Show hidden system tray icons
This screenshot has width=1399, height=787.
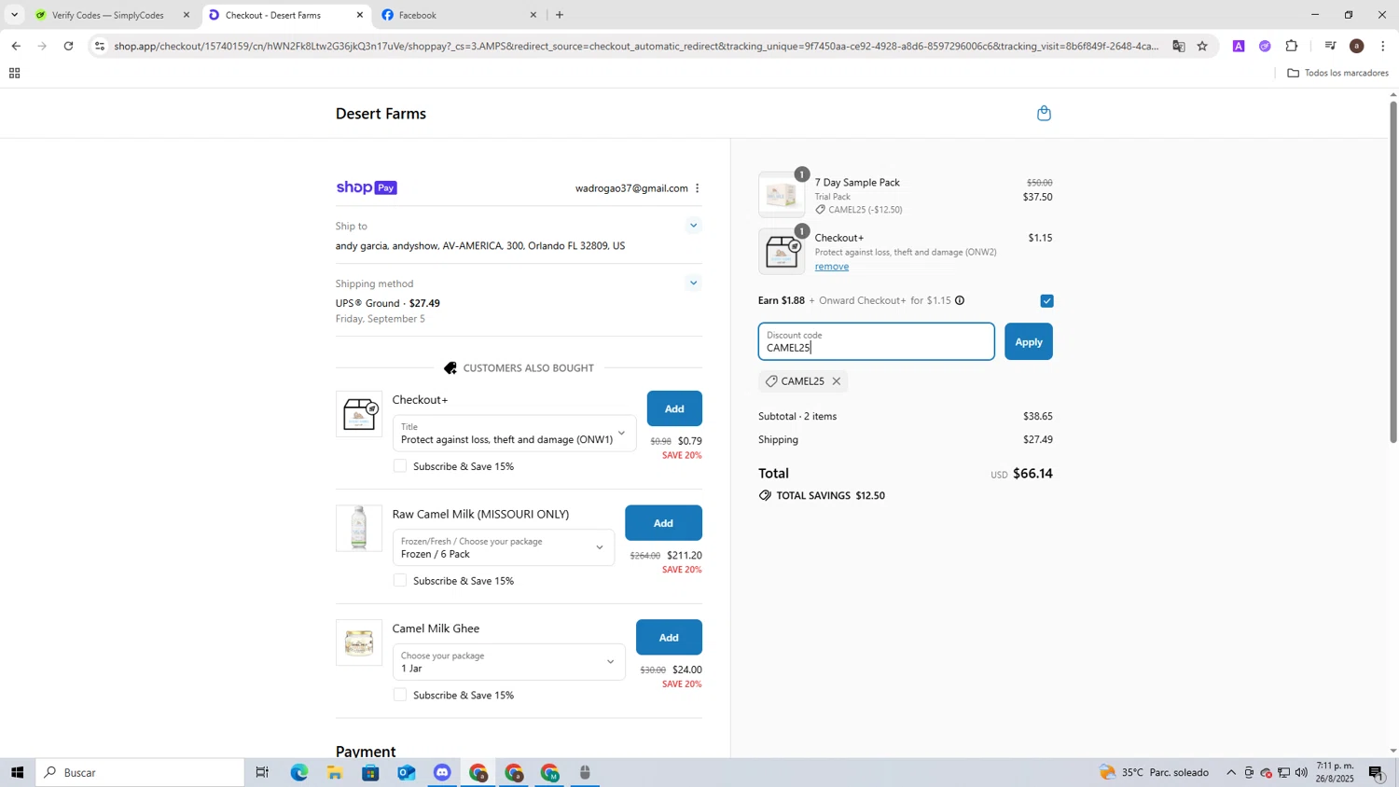(1231, 772)
